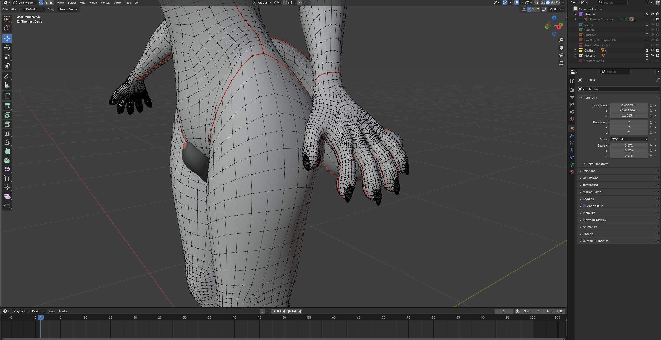Select the Rotate tool
The height and width of the screenshot is (340, 661).
click(7, 48)
